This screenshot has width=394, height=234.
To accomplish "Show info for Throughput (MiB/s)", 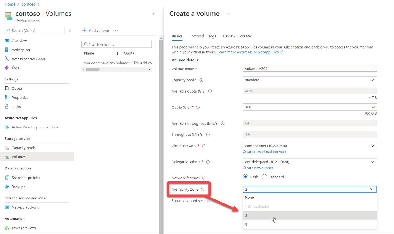I will coord(208,135).
